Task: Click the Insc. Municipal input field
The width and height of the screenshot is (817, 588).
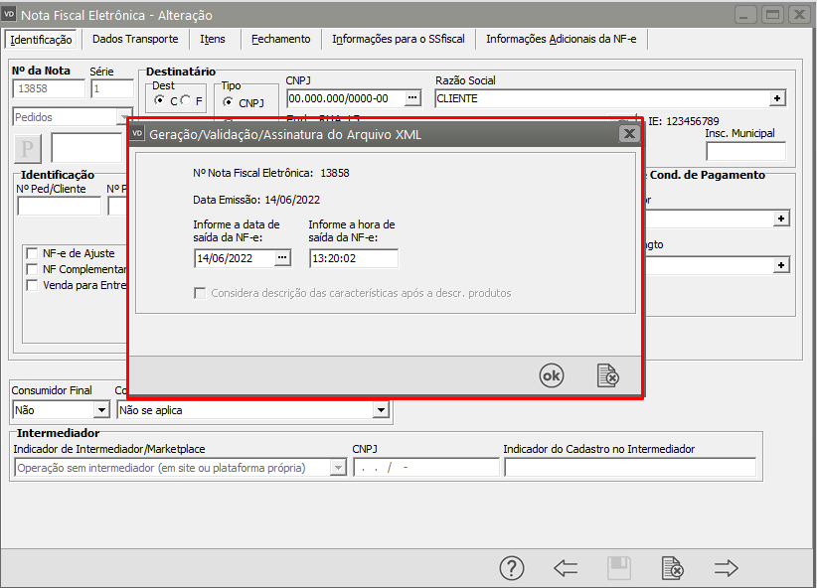Action: pyautogui.click(x=745, y=151)
